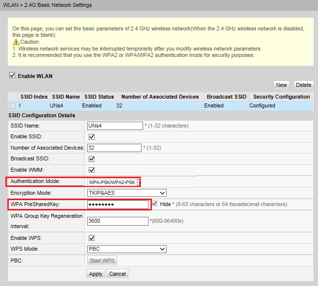Toggle the Broadcast SSID checkbox
This screenshot has height=286, width=318.
click(91, 159)
